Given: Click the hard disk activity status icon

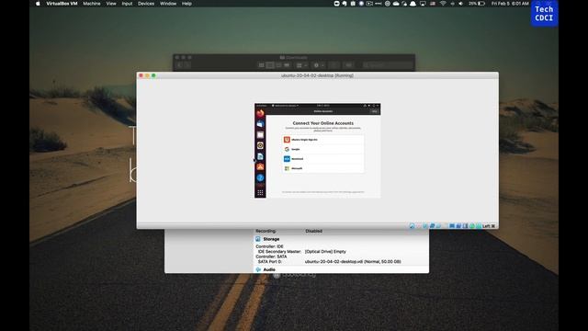Looking at the screenshot, I should tap(412, 226).
